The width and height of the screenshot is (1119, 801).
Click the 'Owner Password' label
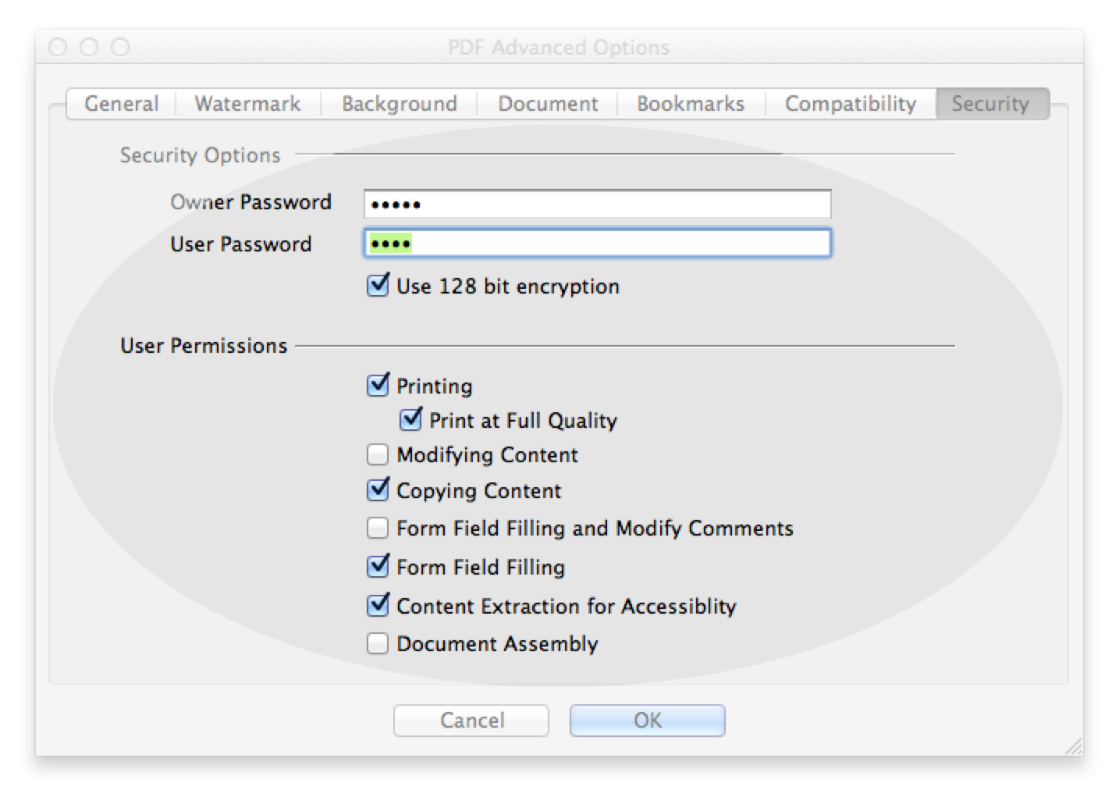tap(250, 202)
